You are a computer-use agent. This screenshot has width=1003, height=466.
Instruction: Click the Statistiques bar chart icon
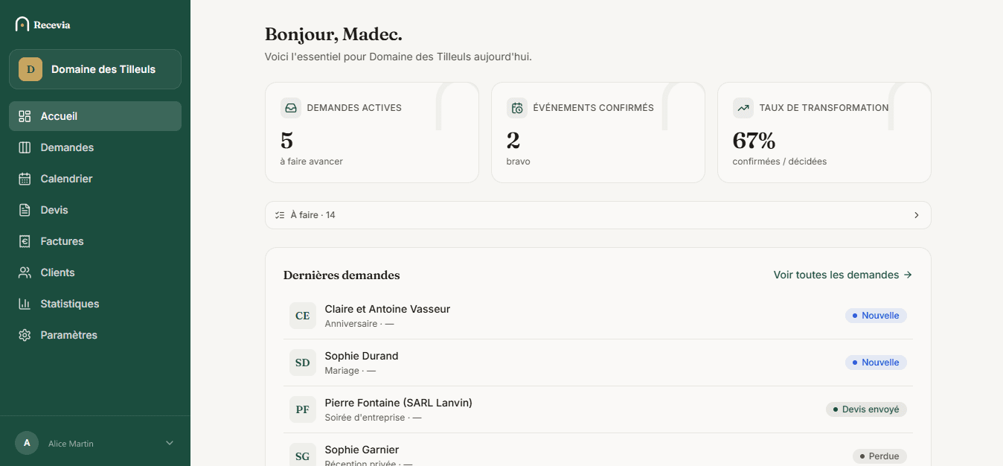tap(25, 304)
